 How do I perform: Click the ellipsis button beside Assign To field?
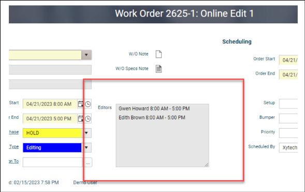point(88,162)
